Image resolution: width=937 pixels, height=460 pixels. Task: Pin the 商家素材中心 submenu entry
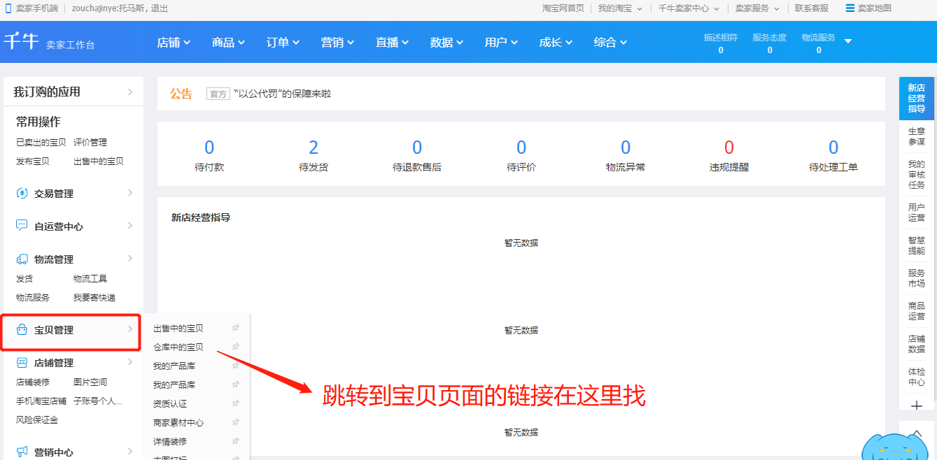[236, 422]
